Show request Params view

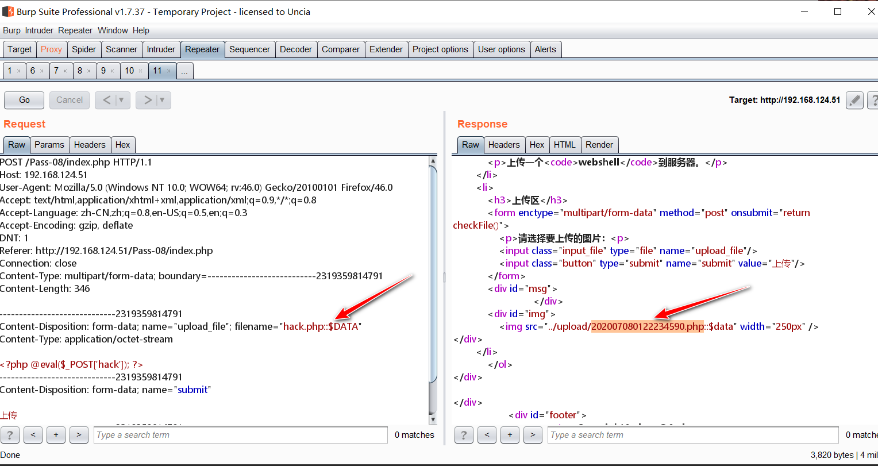tap(49, 145)
